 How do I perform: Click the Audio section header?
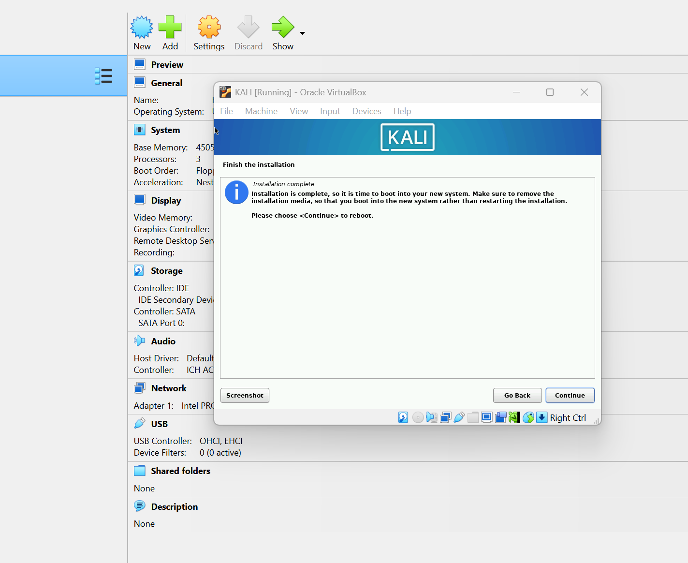click(163, 341)
